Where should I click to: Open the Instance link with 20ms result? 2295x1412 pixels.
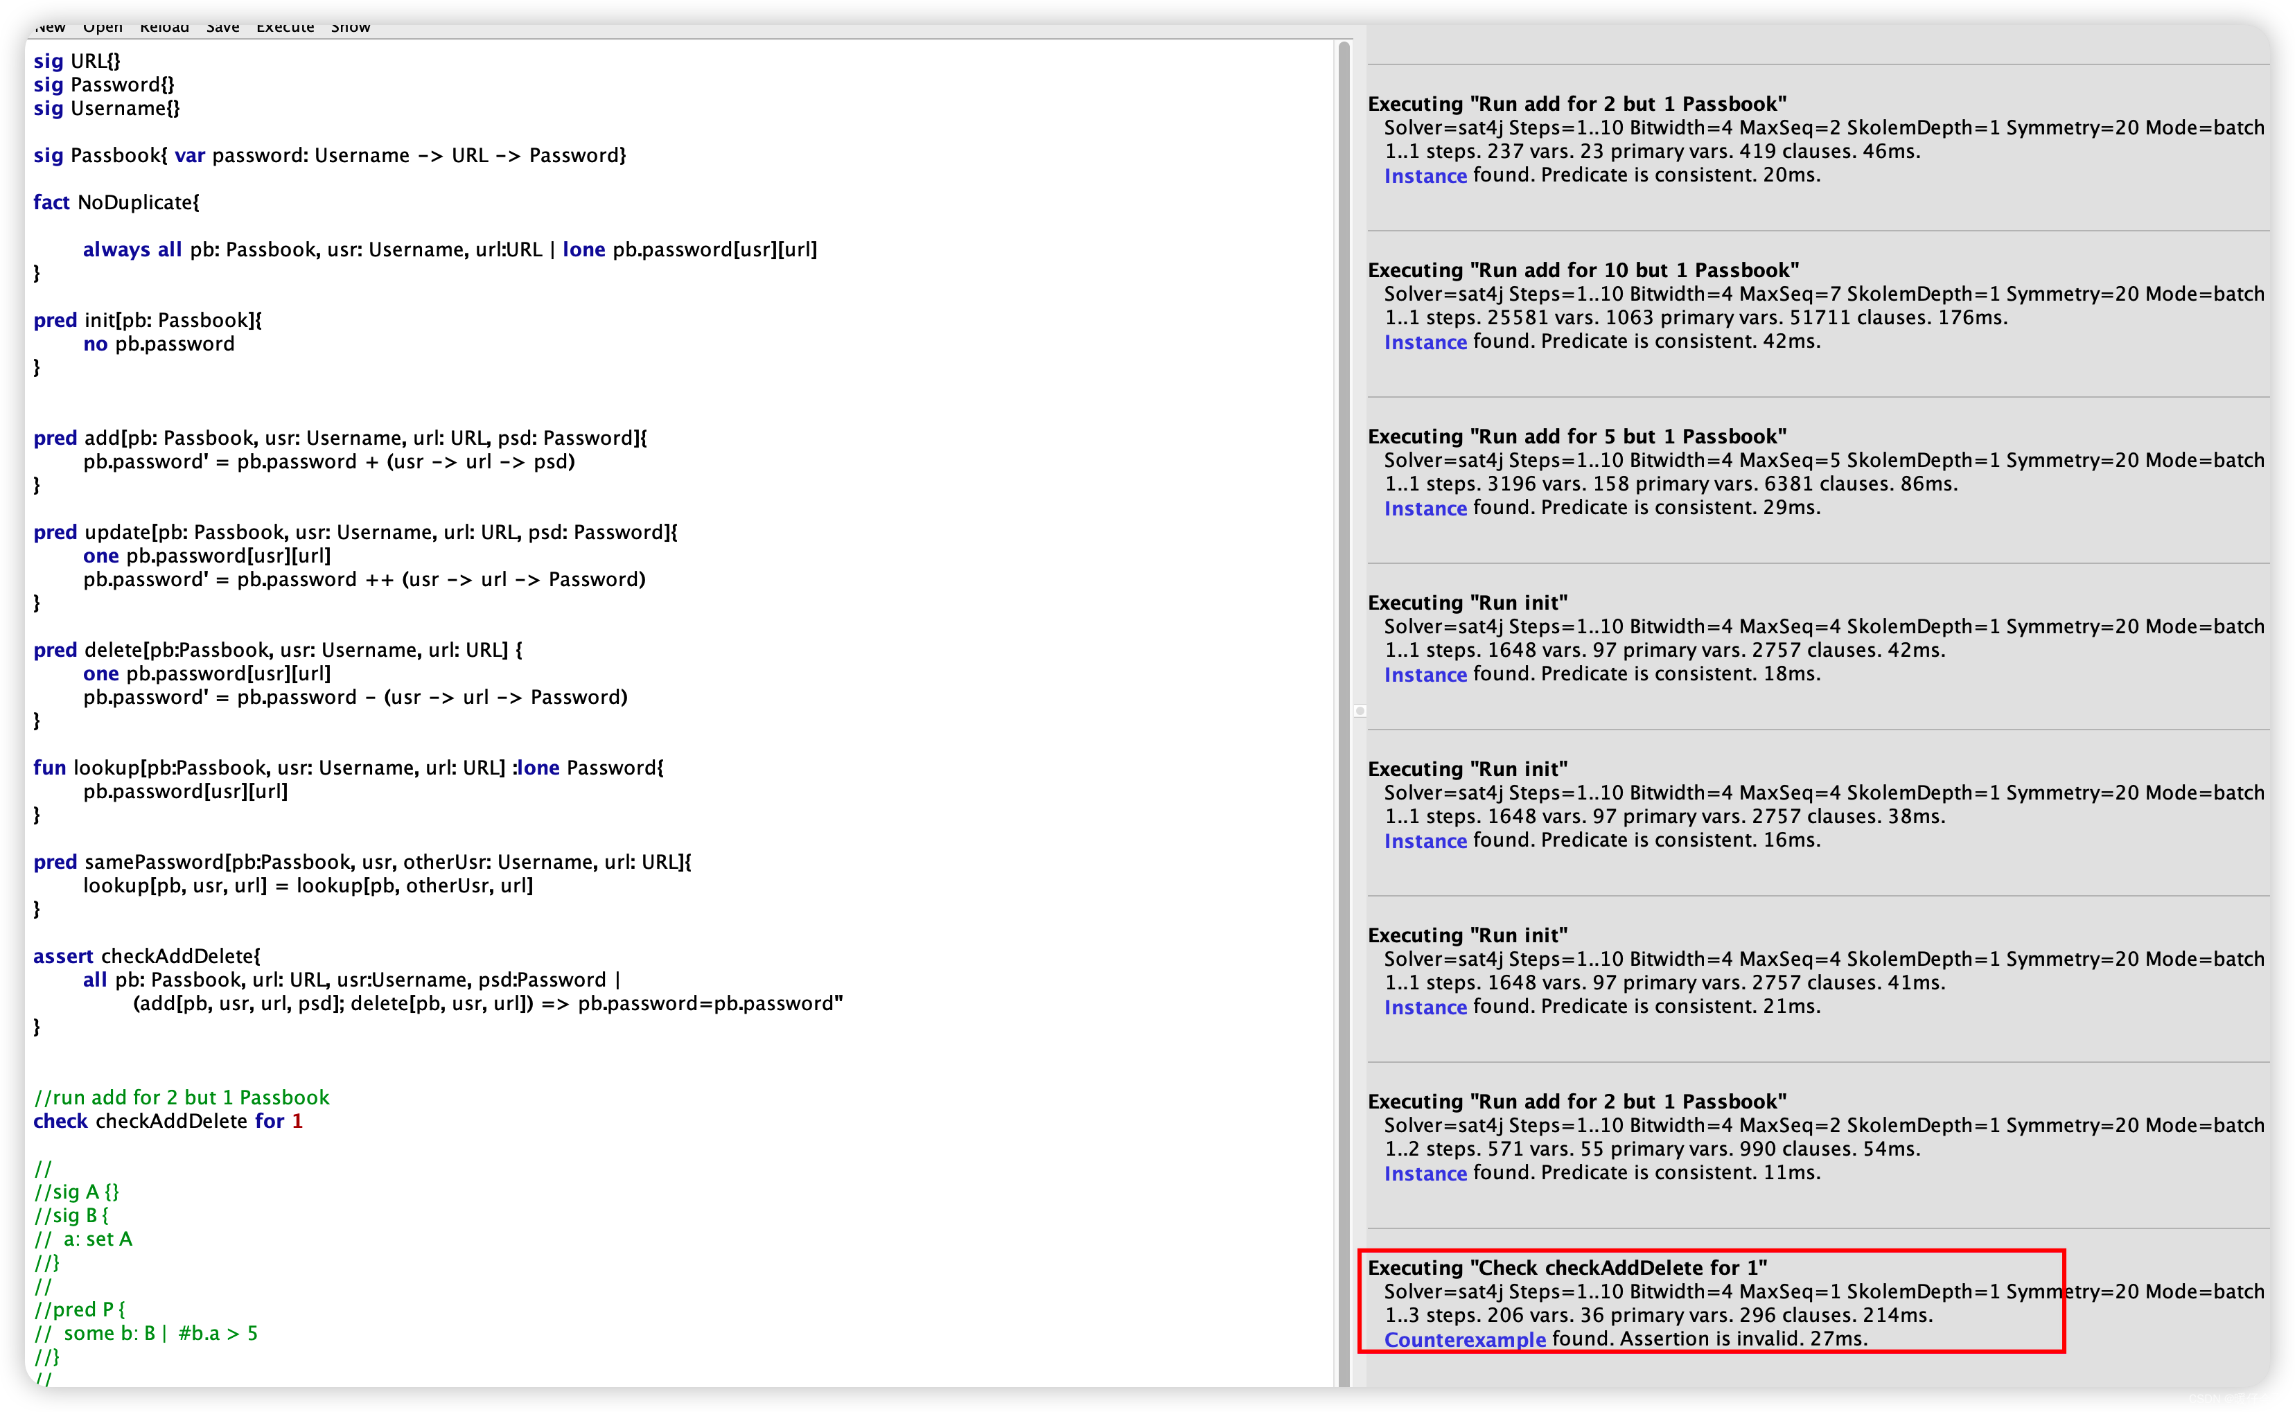1425,175
